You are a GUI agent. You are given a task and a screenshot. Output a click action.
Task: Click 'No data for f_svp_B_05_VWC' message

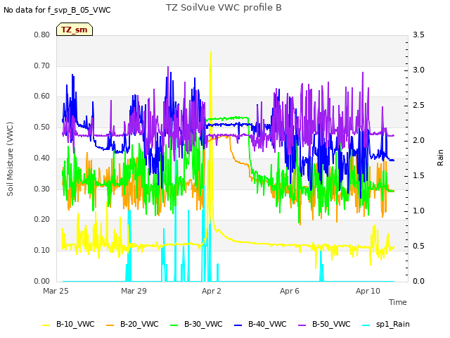coord(57,10)
